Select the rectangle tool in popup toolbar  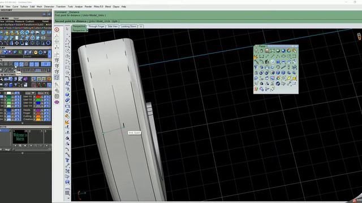click(294, 56)
